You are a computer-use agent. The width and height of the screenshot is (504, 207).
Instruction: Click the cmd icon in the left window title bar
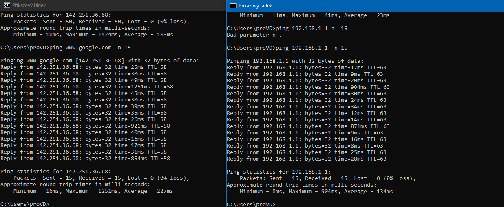(7, 6)
